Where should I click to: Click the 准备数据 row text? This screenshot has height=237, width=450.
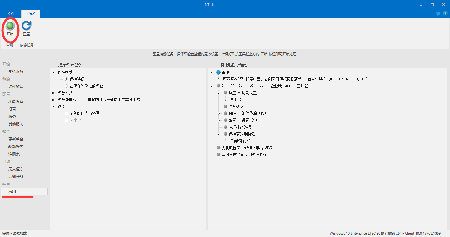coord(236,106)
